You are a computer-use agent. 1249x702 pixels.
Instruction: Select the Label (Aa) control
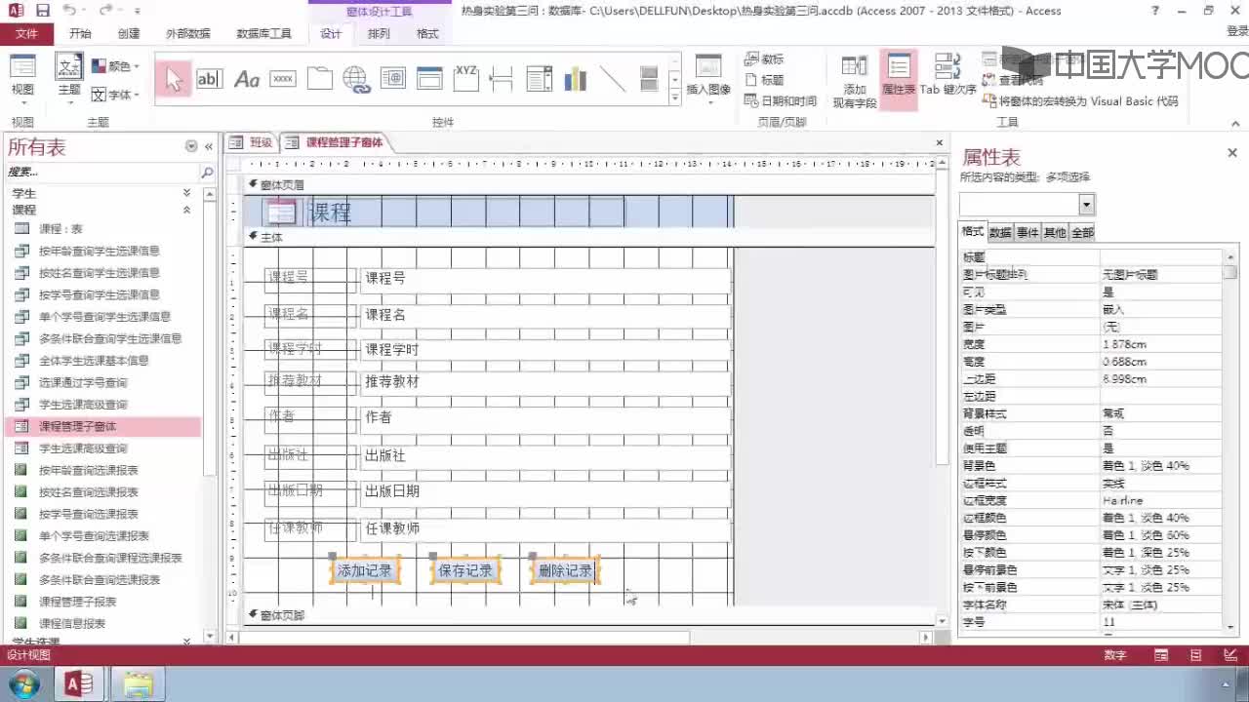point(247,80)
